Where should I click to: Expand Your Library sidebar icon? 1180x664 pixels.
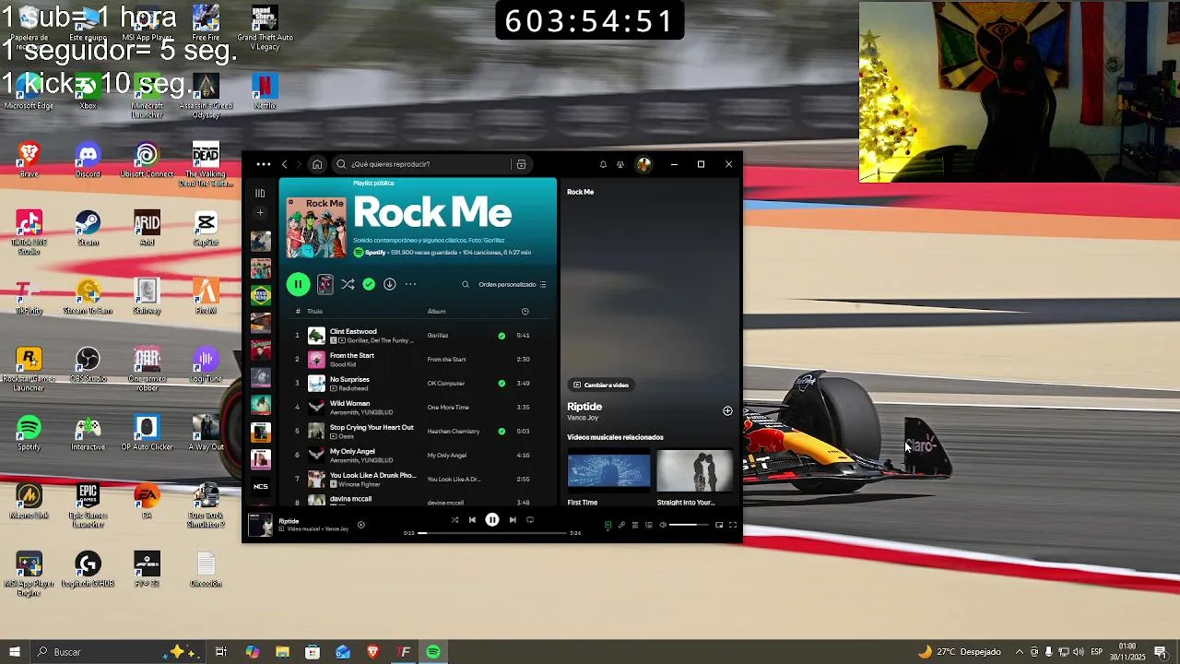tap(260, 193)
